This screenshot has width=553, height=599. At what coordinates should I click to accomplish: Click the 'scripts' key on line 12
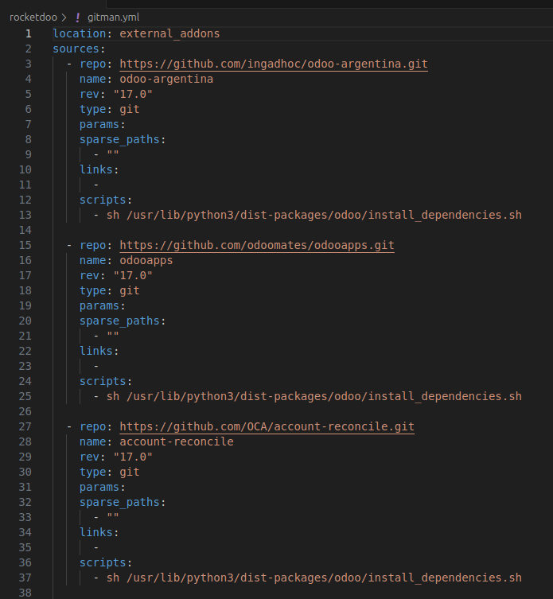[103, 200]
